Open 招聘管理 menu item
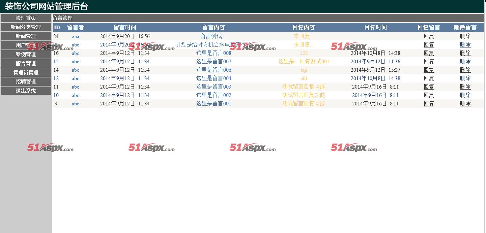 point(26,81)
